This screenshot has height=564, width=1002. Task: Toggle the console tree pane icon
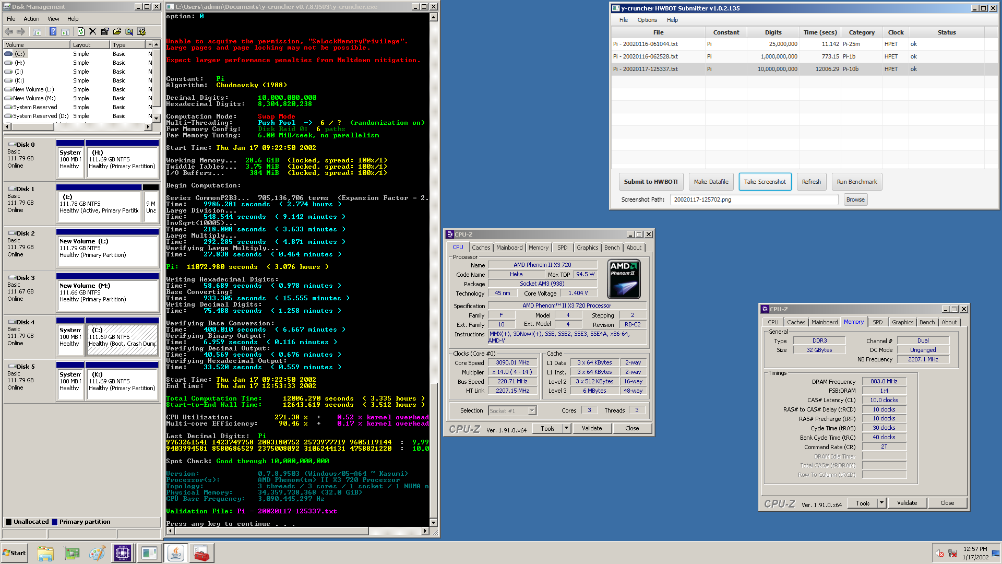(37, 32)
